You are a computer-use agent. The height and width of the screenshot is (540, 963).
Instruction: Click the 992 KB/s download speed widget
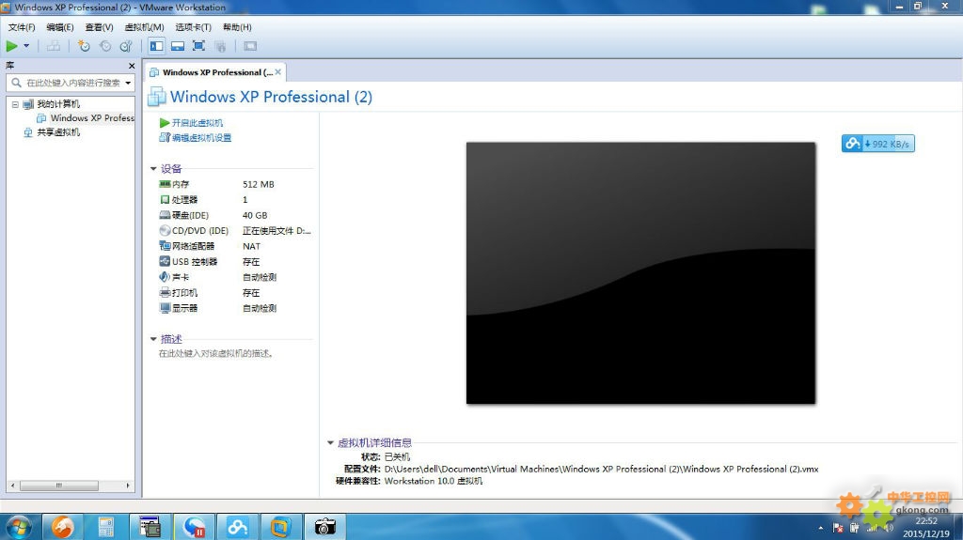pyautogui.click(x=878, y=144)
